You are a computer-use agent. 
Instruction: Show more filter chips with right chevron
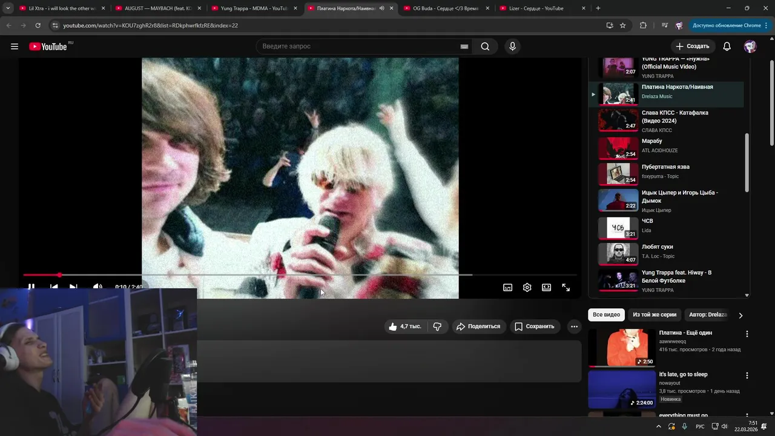click(x=740, y=315)
